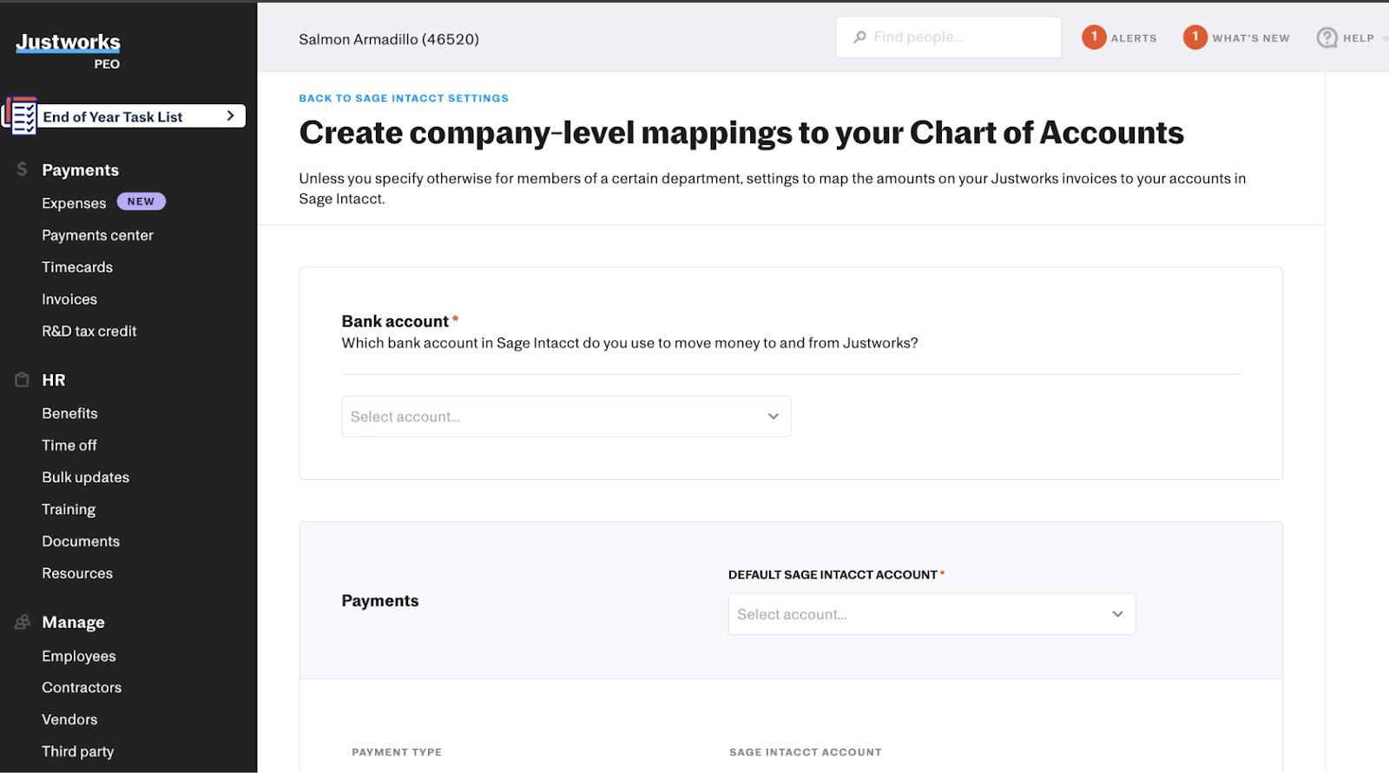Image resolution: width=1389 pixels, height=773 pixels.
Task: Click the chevron of the Payments account dropdown
Action: pyautogui.click(x=1117, y=614)
